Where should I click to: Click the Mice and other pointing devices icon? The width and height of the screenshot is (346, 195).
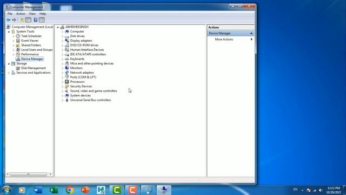click(x=67, y=63)
